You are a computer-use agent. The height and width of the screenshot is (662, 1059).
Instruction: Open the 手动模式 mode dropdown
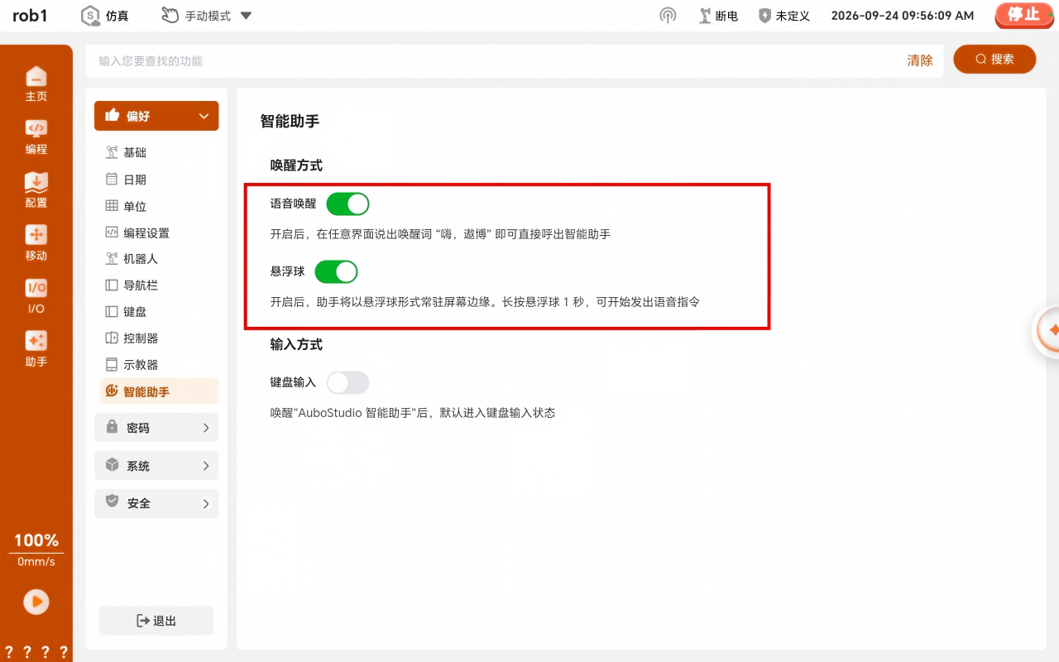206,16
